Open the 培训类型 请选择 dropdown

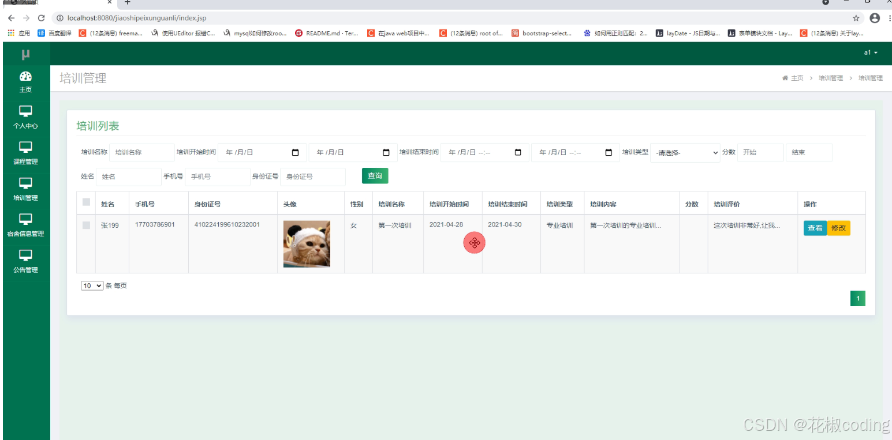pos(685,152)
